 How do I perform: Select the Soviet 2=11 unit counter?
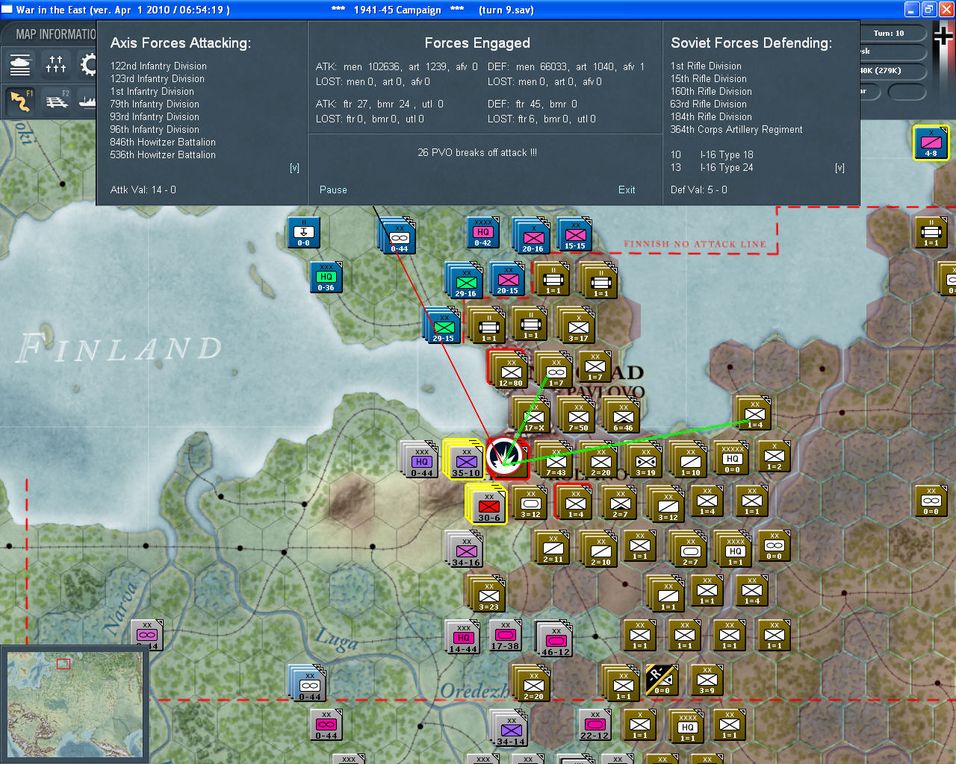(x=552, y=549)
